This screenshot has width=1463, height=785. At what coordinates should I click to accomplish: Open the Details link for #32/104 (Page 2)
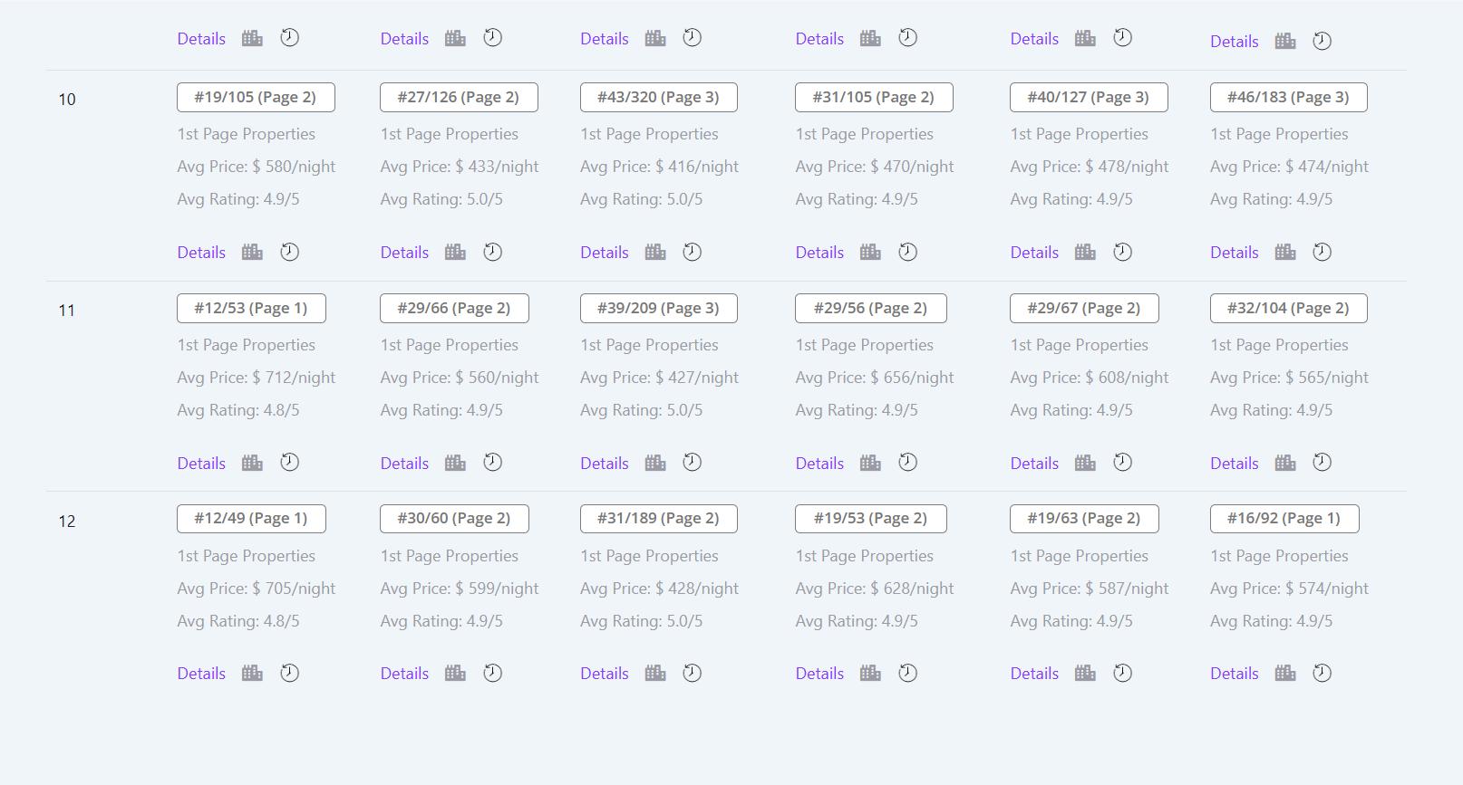pyautogui.click(x=1235, y=464)
